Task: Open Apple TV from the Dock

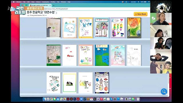Action: 95,99
